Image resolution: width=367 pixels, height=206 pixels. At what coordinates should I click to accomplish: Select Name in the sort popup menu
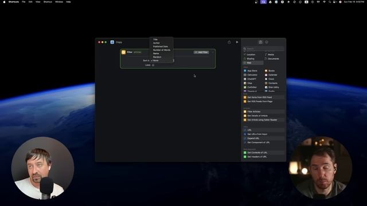162,53
